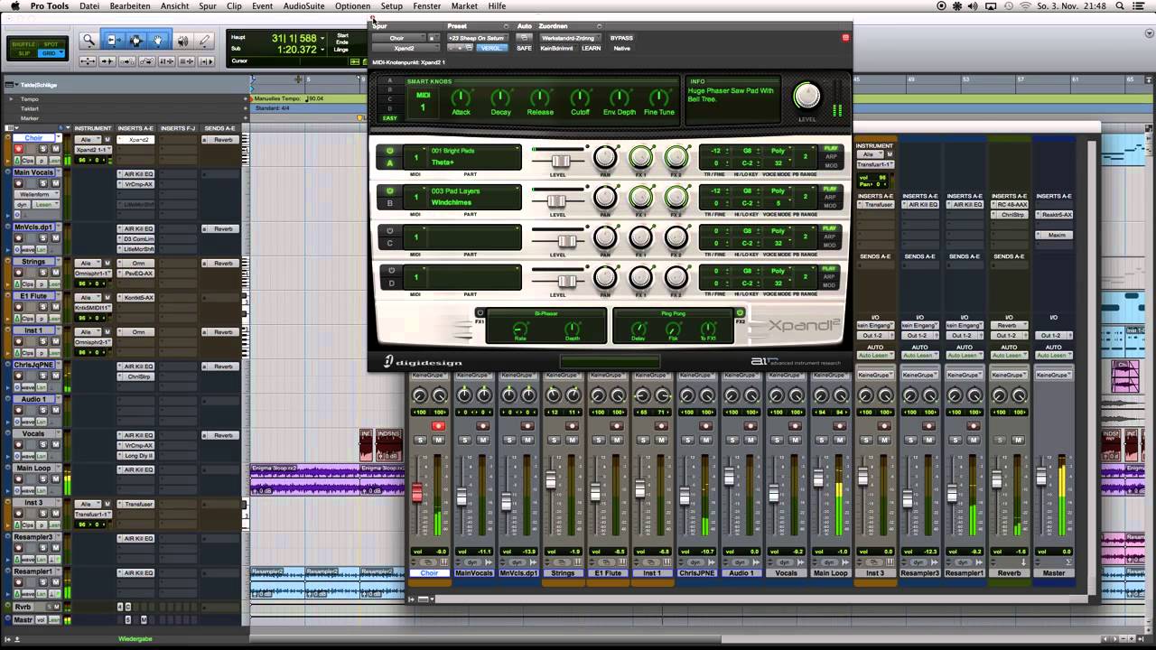Open the Event menu
Image resolution: width=1156 pixels, height=650 pixels.
263,6
